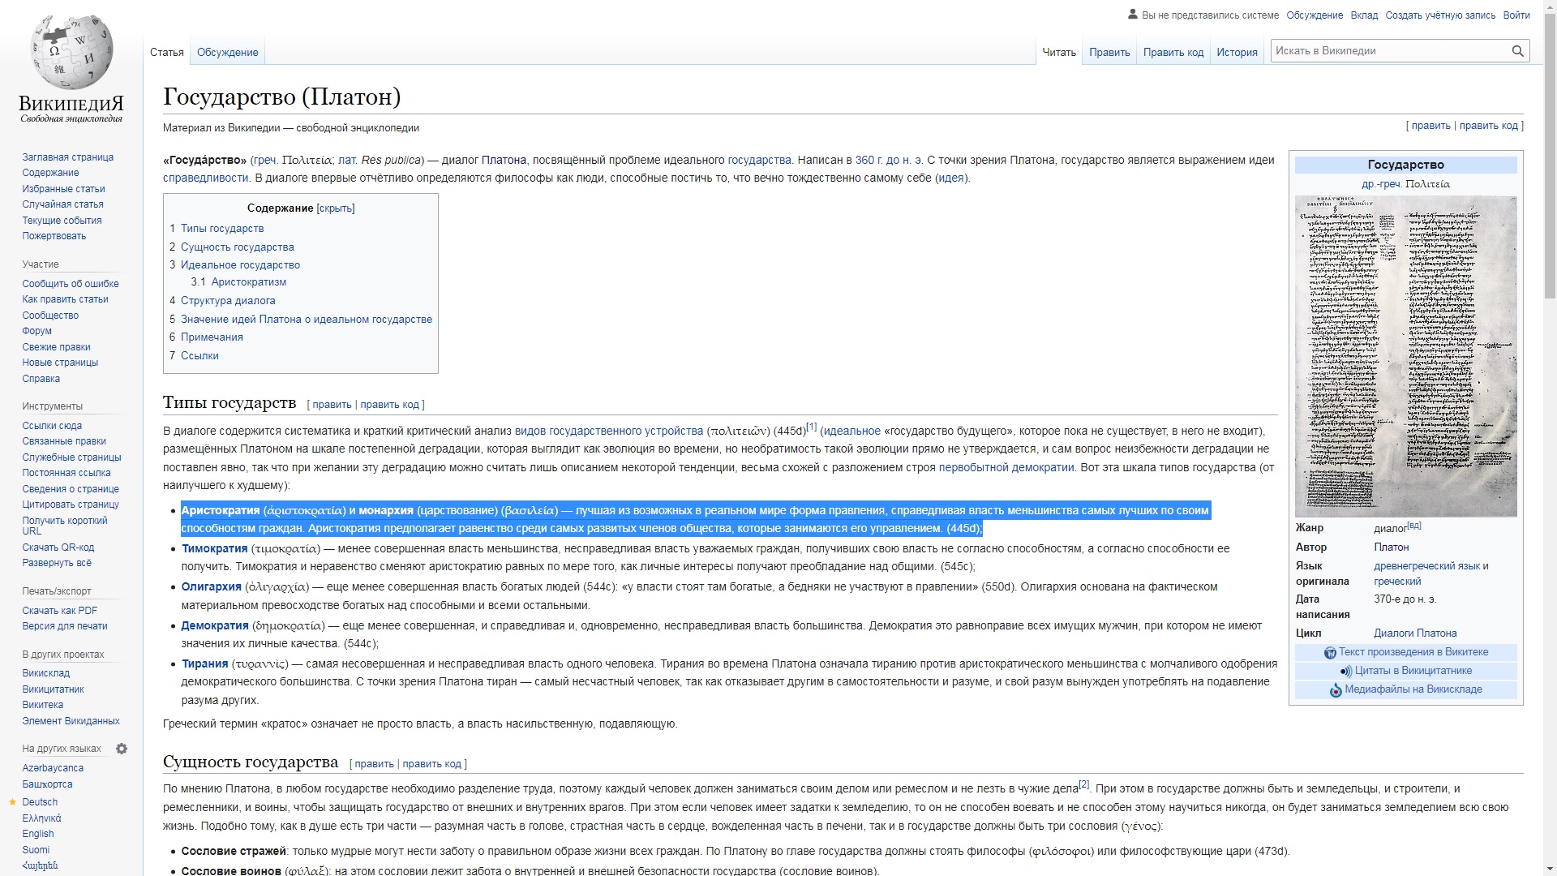Click Скачать QR-код link
This screenshot has height=876, width=1557.
pos(58,547)
